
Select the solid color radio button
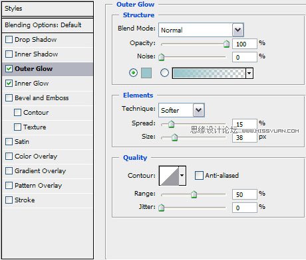(133, 73)
